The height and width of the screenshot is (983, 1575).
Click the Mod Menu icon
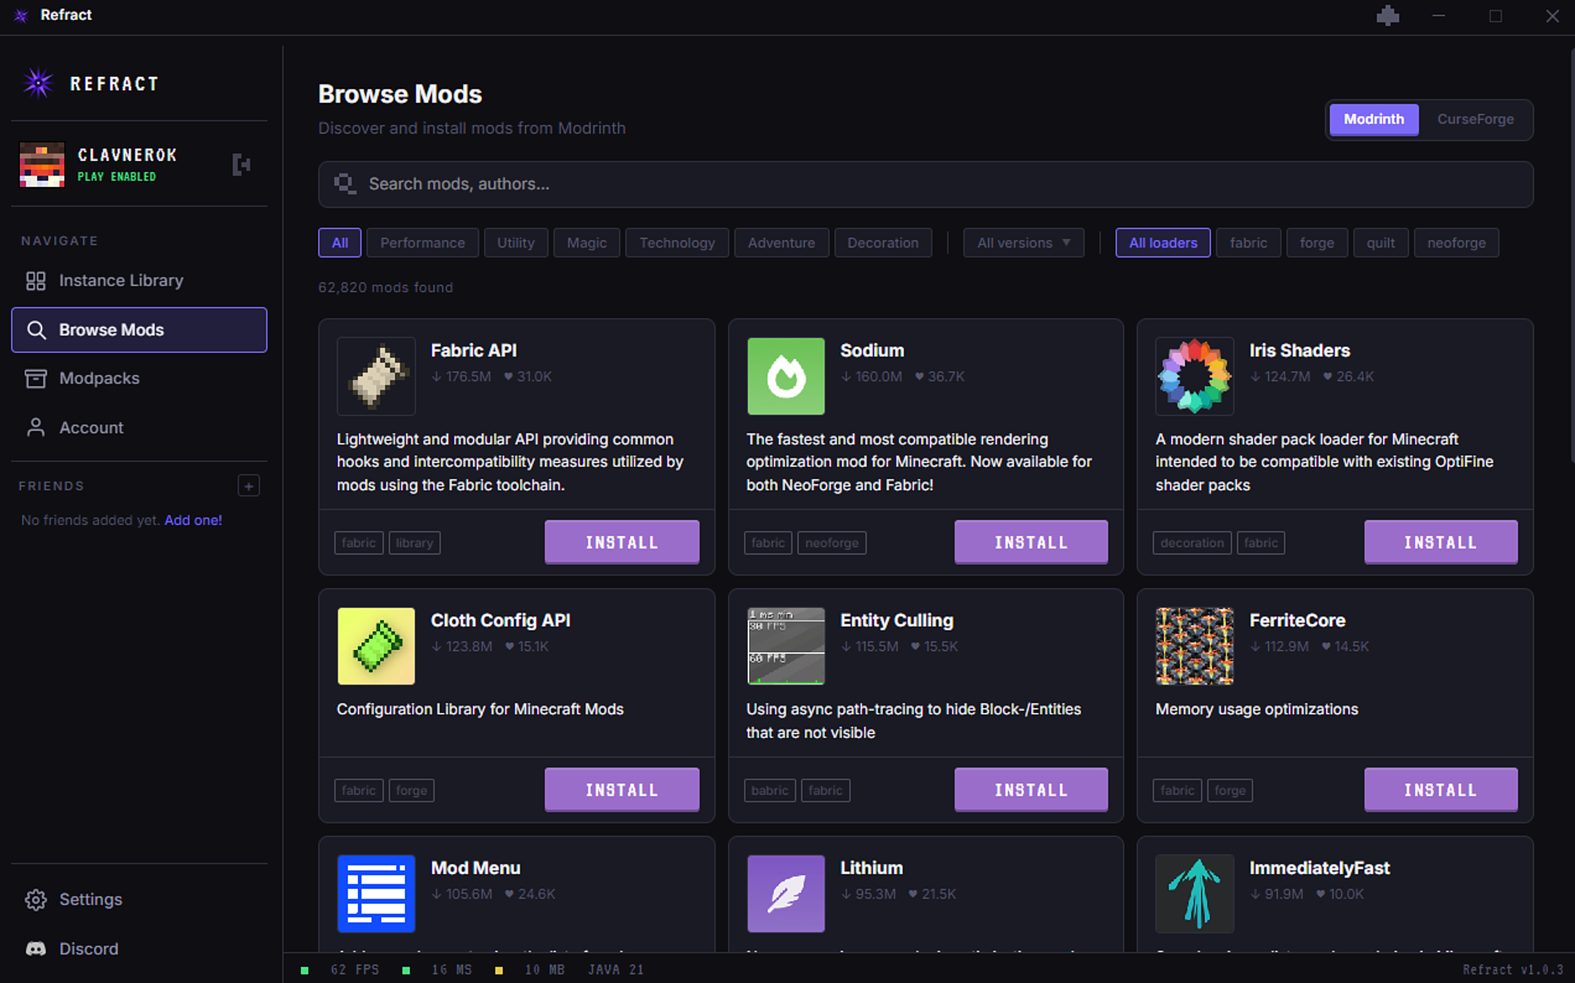pos(376,894)
